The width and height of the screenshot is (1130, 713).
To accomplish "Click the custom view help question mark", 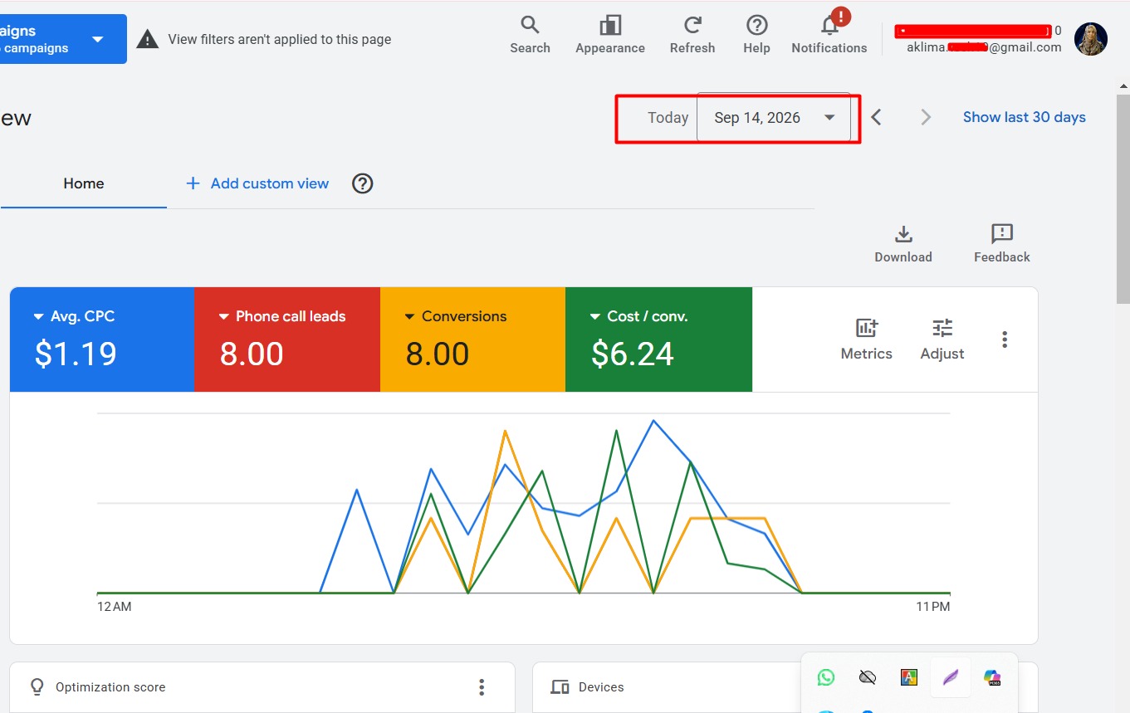I will coord(363,183).
